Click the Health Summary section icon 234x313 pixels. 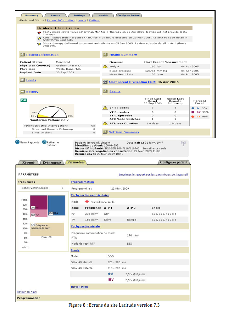pos(105,54)
